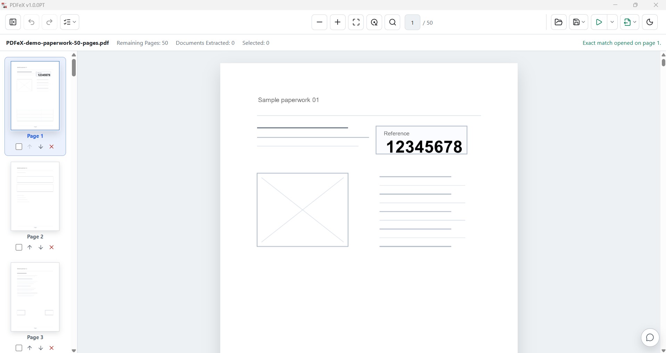
Task: Collapse the thumbnail sidebar panel
Action: pos(13,22)
